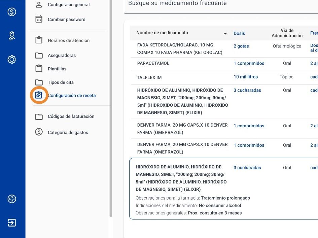Open Plantillas section

pyautogui.click(x=57, y=69)
